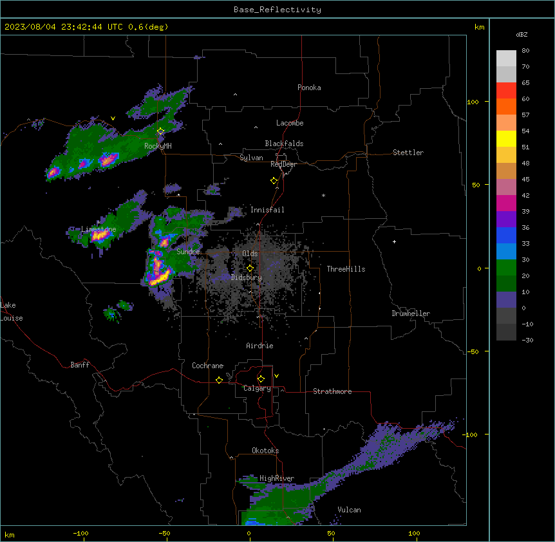
Task: Click the RedDeer city label
Action: [x=283, y=164]
